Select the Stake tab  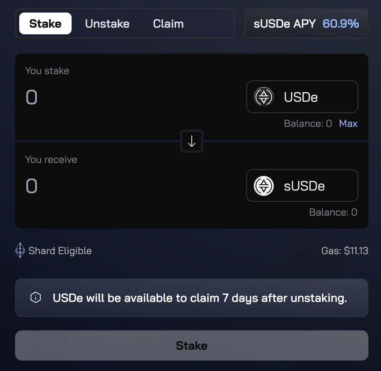tap(45, 23)
